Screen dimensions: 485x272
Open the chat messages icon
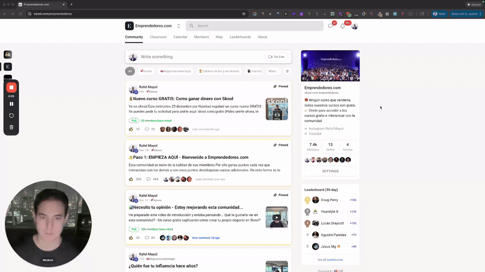tap(330, 26)
